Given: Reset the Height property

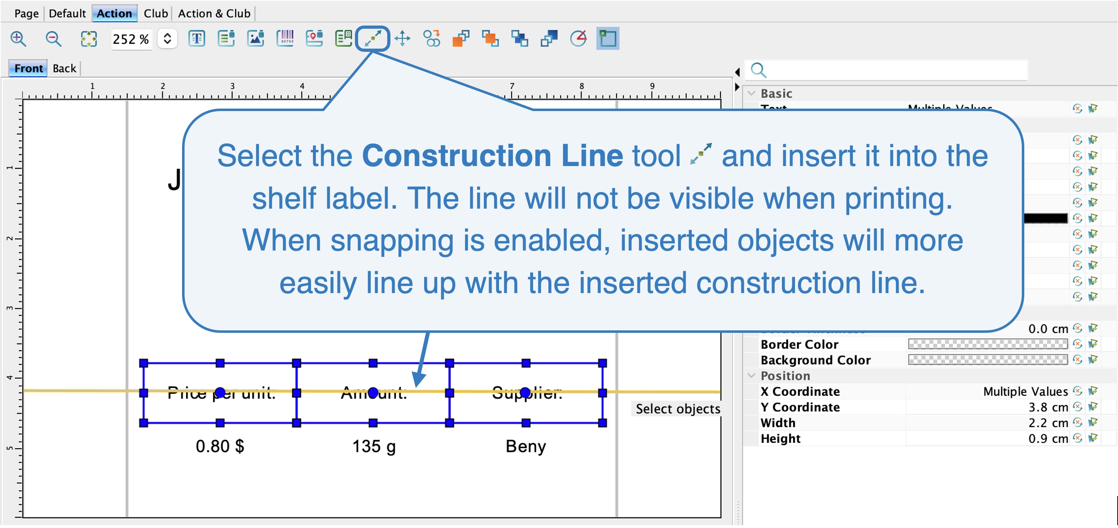Looking at the screenshot, I should click(1077, 438).
